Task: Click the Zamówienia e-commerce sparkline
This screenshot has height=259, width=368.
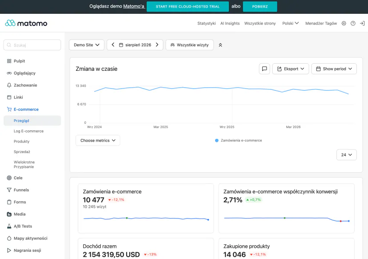Action: tap(146, 219)
